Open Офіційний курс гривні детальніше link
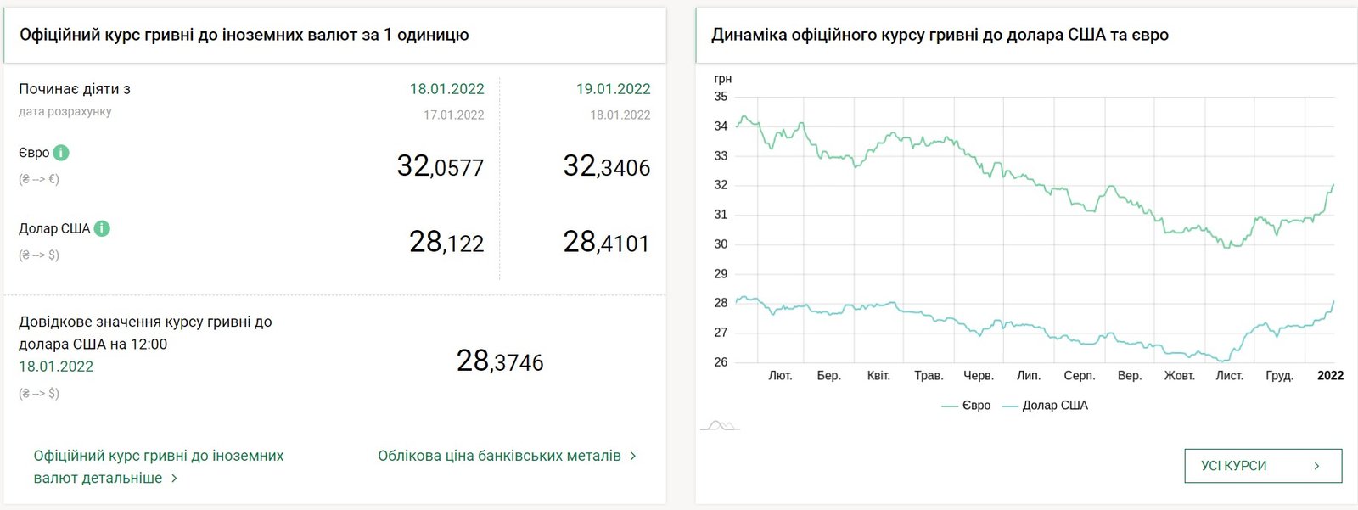The width and height of the screenshot is (1358, 510). [159, 467]
